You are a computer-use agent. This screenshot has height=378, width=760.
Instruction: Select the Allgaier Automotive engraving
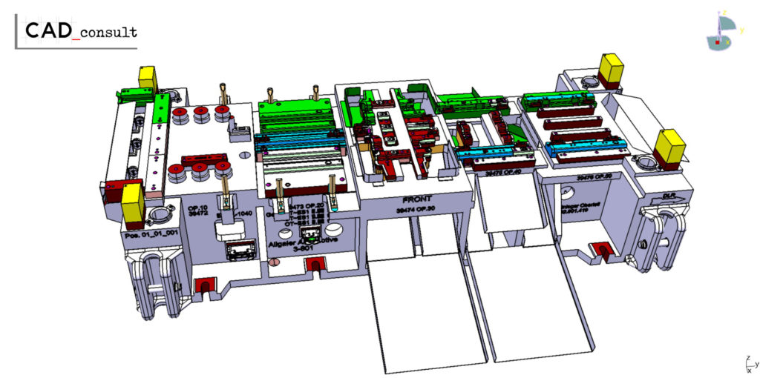[x=300, y=245]
